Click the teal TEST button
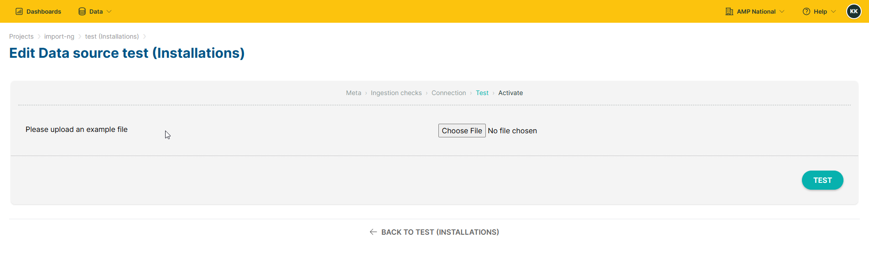Screen dimensions: 869x262 pyautogui.click(x=822, y=180)
